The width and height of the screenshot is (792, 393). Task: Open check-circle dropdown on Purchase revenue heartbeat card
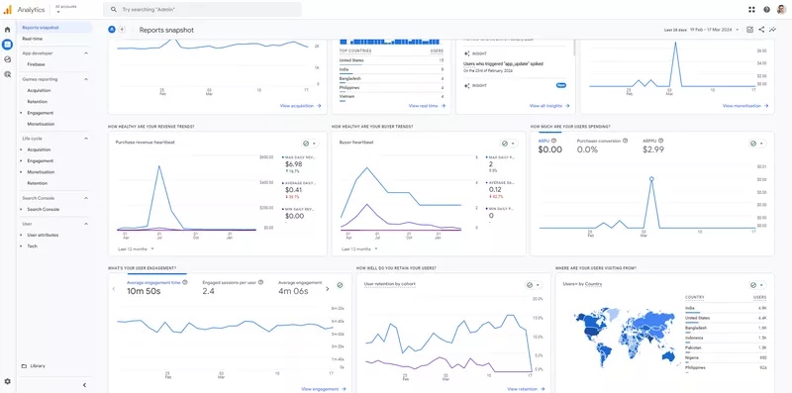309,144
